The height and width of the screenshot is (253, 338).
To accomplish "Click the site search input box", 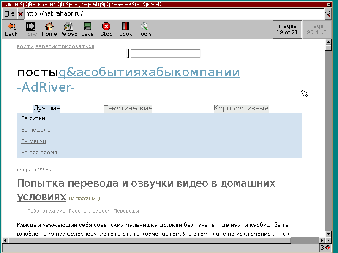I will click(x=165, y=54).
